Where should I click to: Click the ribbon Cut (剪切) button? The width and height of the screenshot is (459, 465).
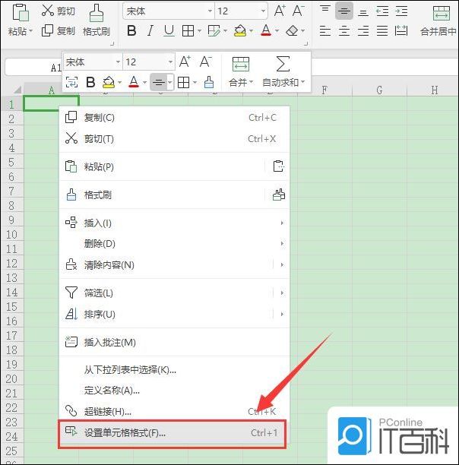coord(58,11)
